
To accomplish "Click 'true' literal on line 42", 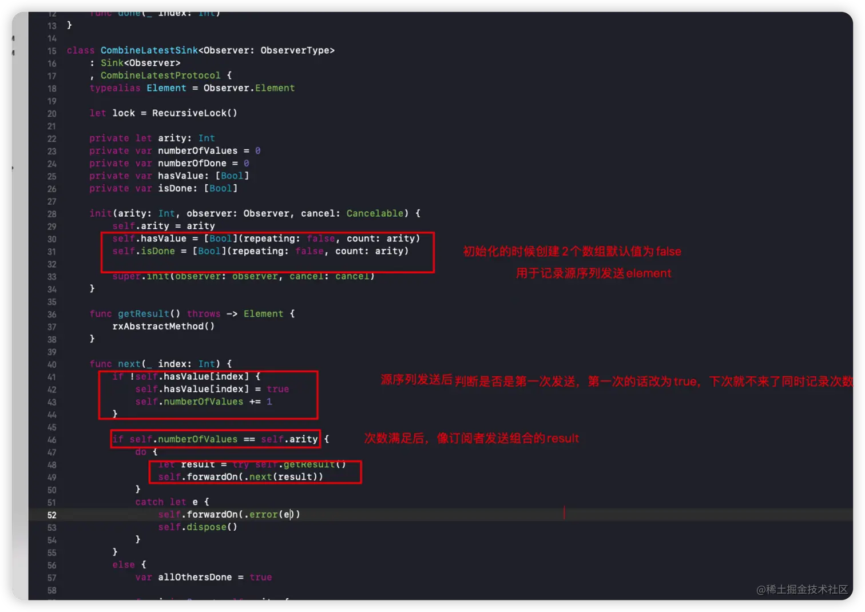I will coord(278,389).
